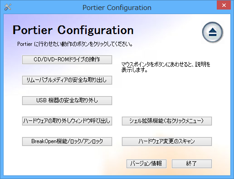The width and height of the screenshot is (234, 179).
Task: Open CD/DVD-ROMドライブの操作 settings
Action: (67, 60)
